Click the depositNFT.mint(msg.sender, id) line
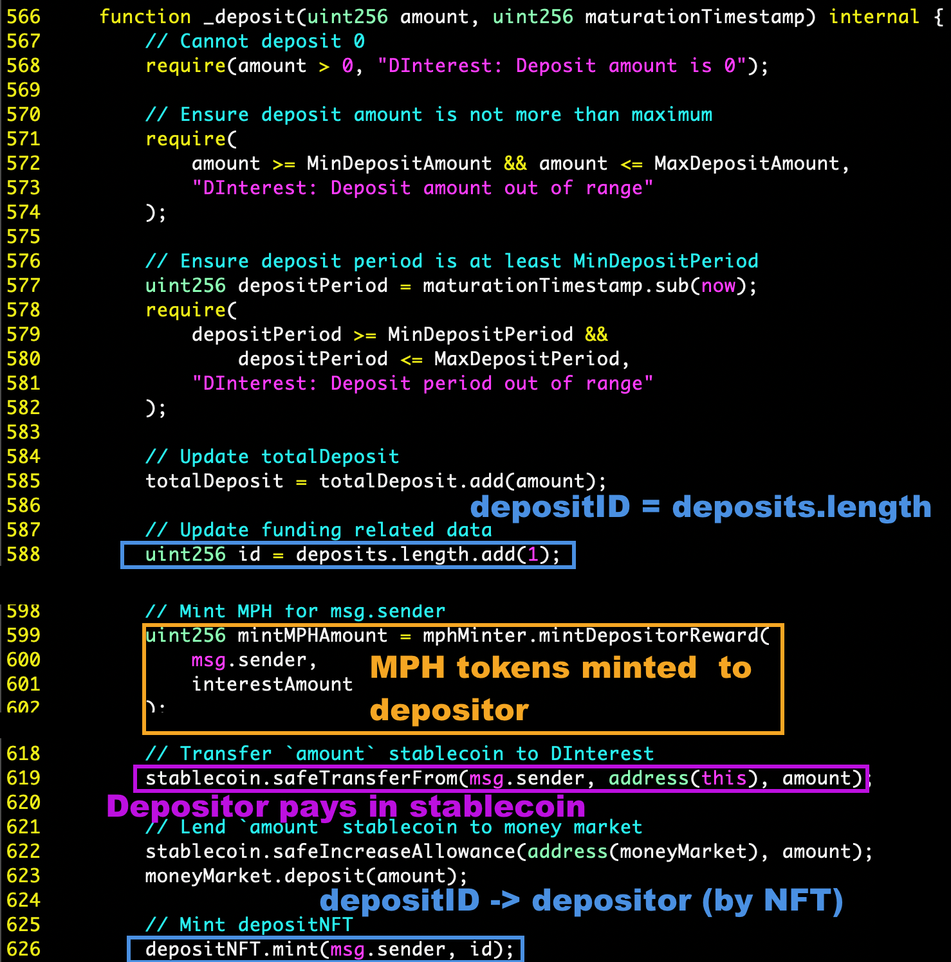This screenshot has width=951, height=962. click(326, 949)
